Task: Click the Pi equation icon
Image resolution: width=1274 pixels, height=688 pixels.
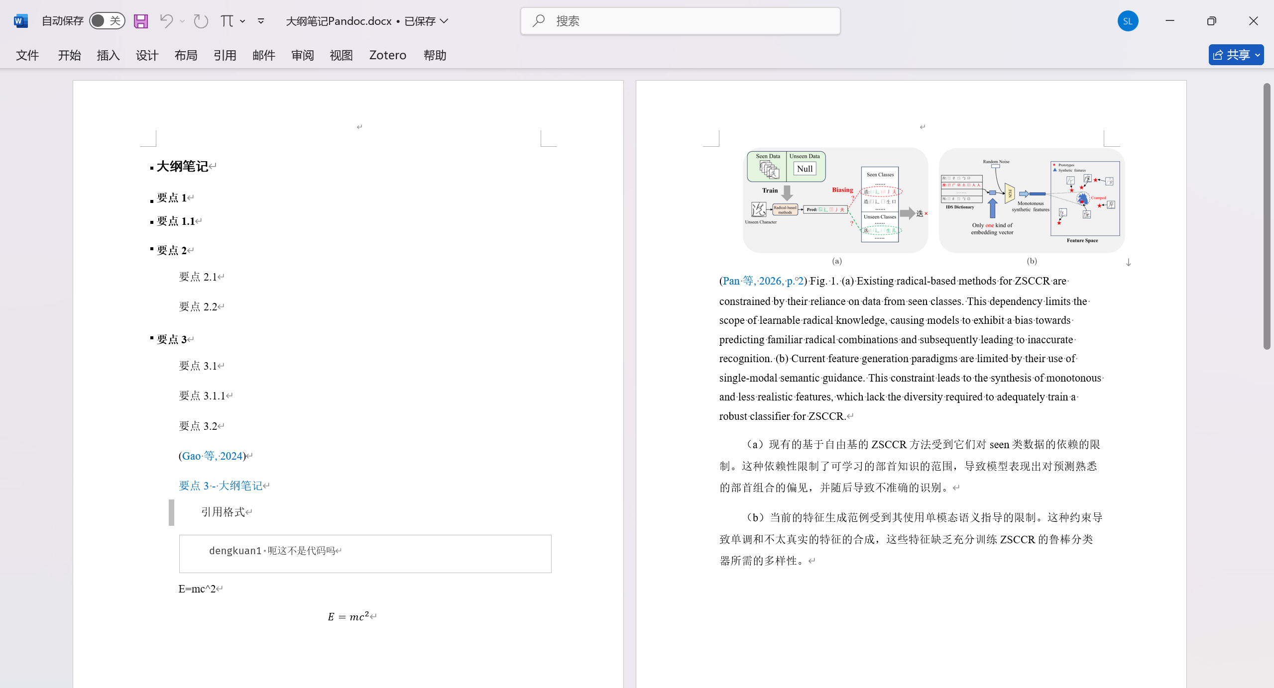Action: click(227, 21)
